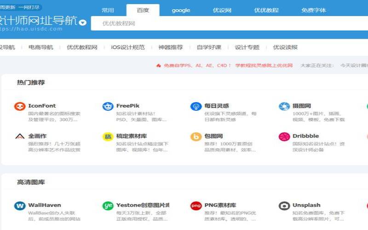
Task: Click the Unsplash camera icon
Action: coord(284,206)
